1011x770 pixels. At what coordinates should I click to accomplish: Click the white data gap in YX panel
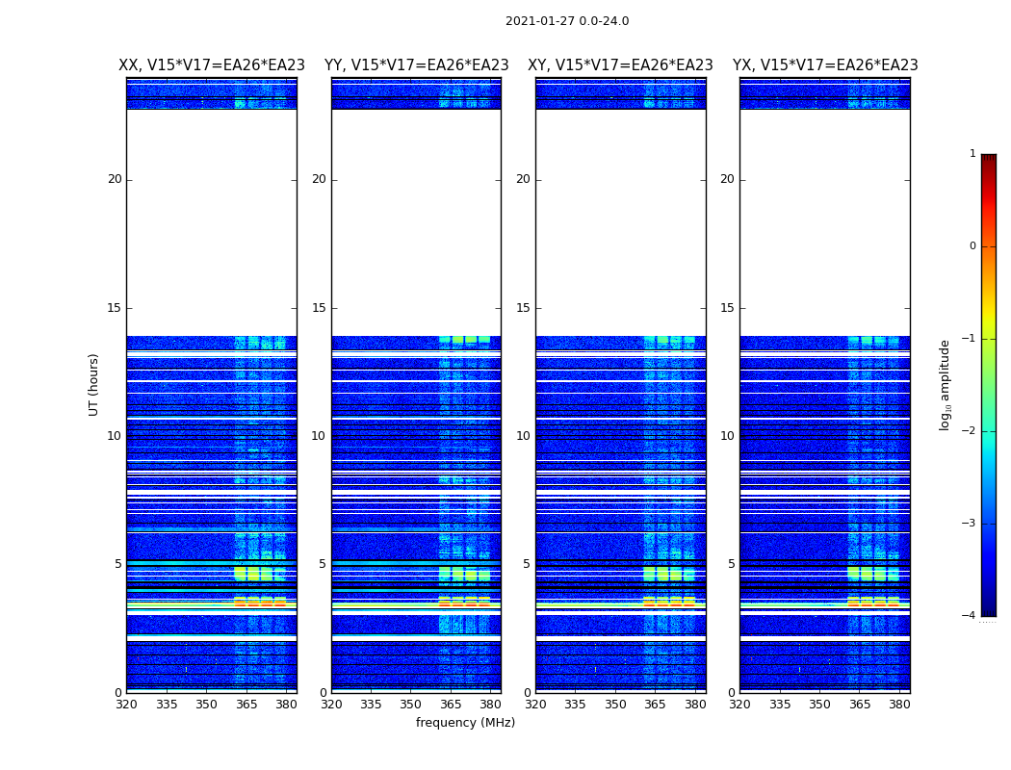825,221
